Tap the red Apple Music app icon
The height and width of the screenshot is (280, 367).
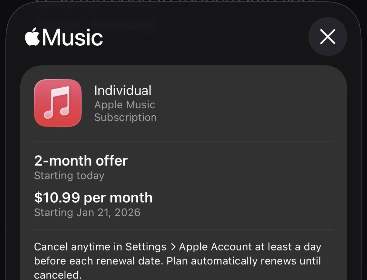tap(58, 103)
